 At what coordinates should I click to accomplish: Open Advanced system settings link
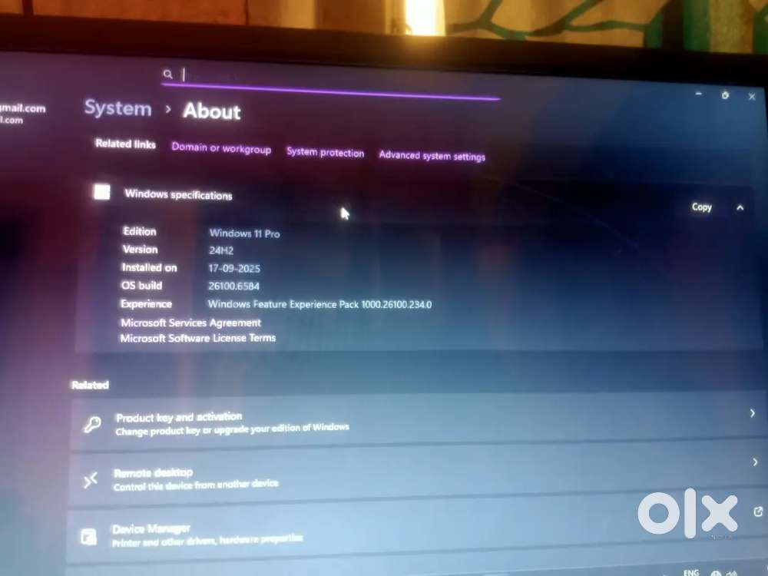click(x=432, y=155)
